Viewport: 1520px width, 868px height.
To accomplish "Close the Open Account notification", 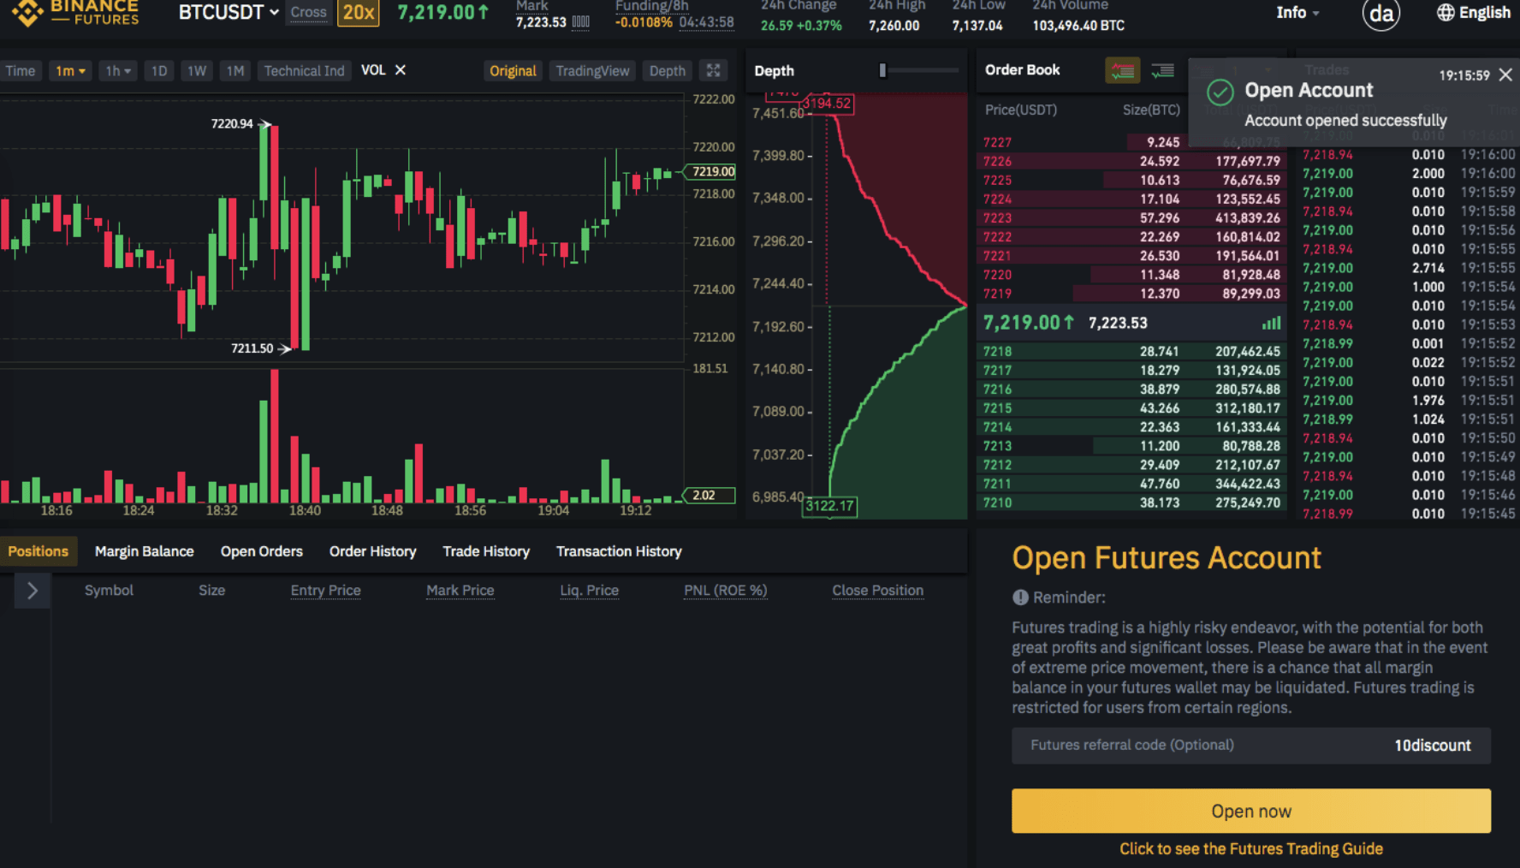I will pos(1505,75).
